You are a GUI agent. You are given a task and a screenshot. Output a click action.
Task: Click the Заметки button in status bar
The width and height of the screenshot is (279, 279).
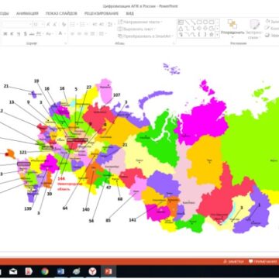[233, 261]
